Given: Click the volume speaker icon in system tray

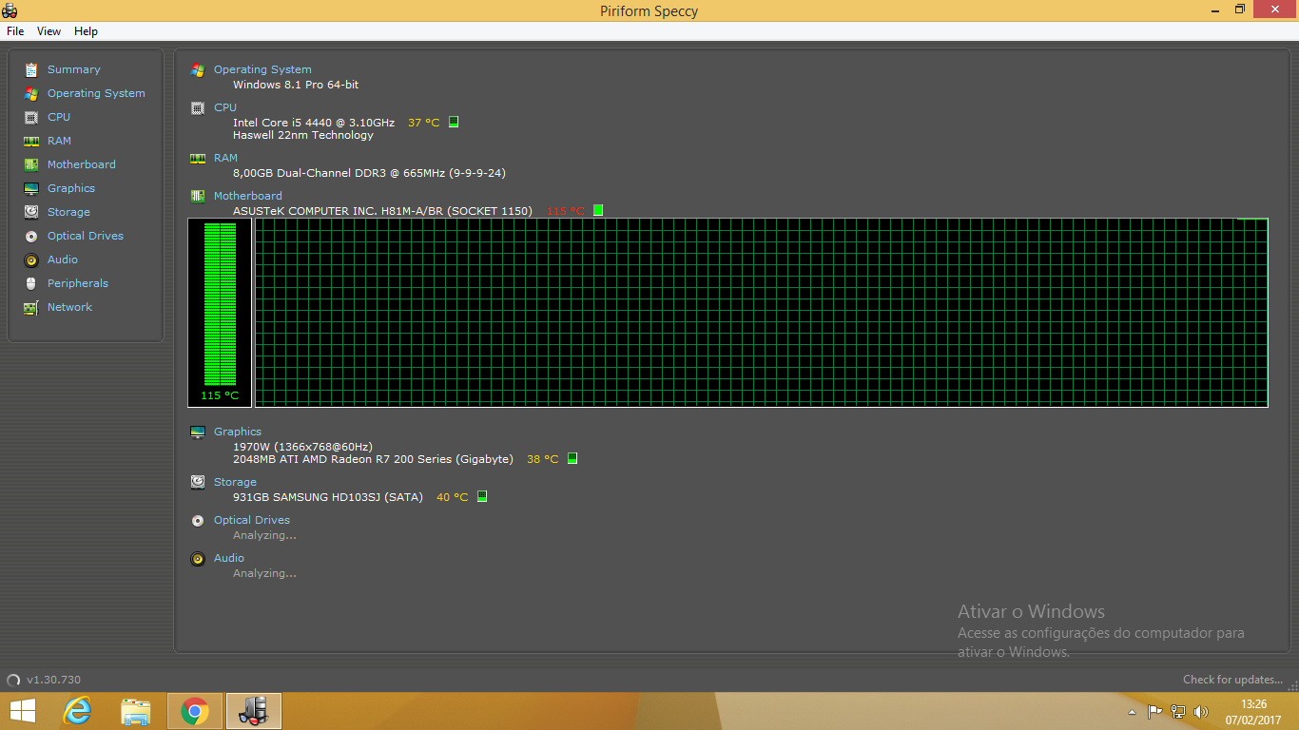Looking at the screenshot, I should (x=1201, y=711).
